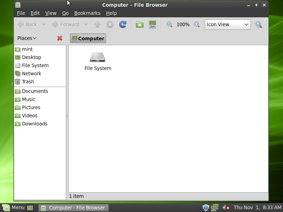
Task: Zoom in with the plus magnifier
Action: (x=197, y=24)
